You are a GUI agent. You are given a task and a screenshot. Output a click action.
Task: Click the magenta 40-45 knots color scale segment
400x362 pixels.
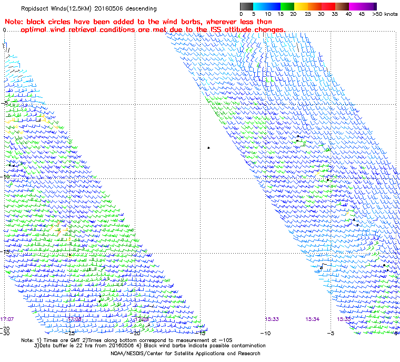(356, 6)
